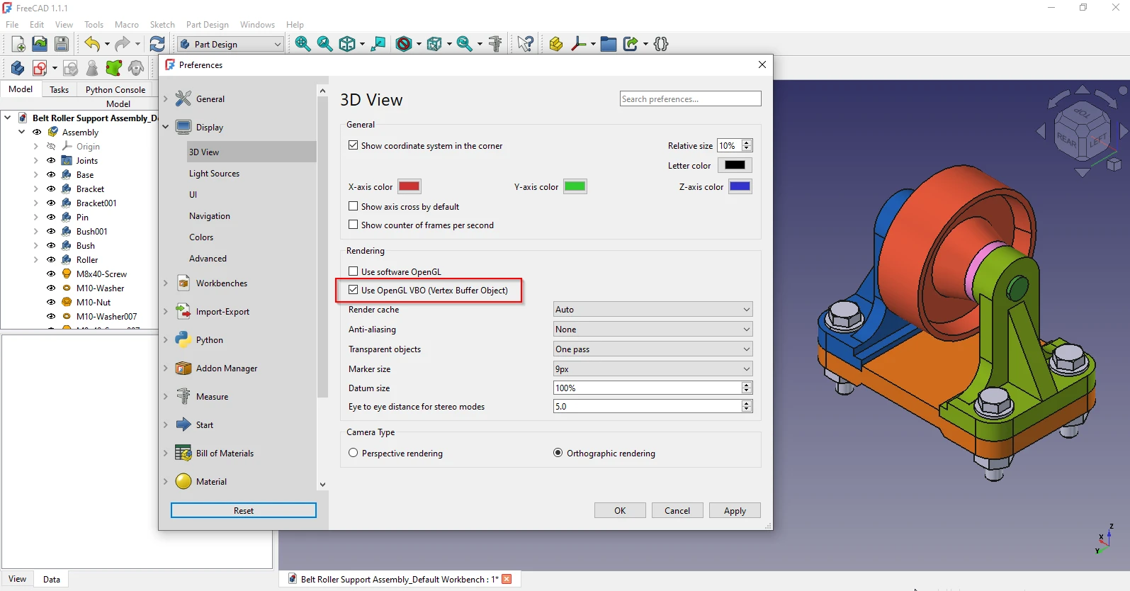This screenshot has height=591, width=1130.
Task: Click the yellow Part container icon
Action: [556, 44]
